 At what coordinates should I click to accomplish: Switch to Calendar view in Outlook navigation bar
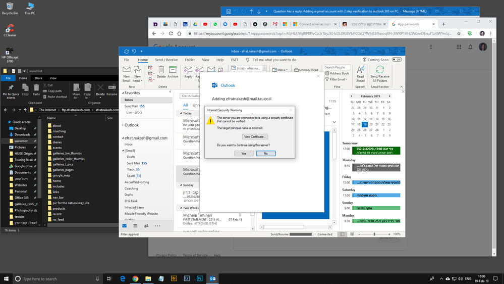[135, 226]
